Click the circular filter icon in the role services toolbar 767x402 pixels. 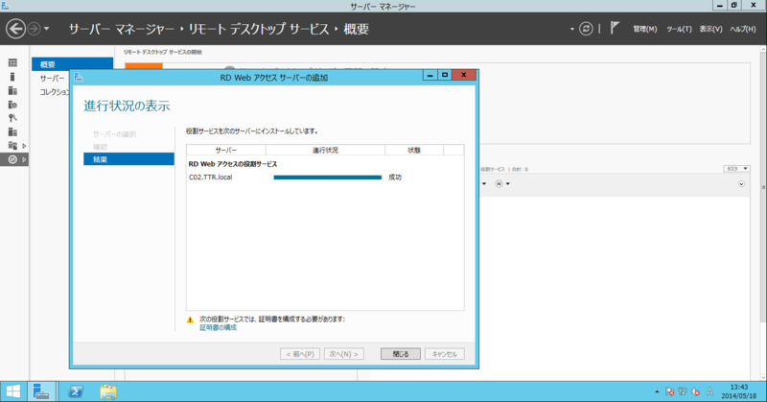pyautogui.click(x=499, y=183)
